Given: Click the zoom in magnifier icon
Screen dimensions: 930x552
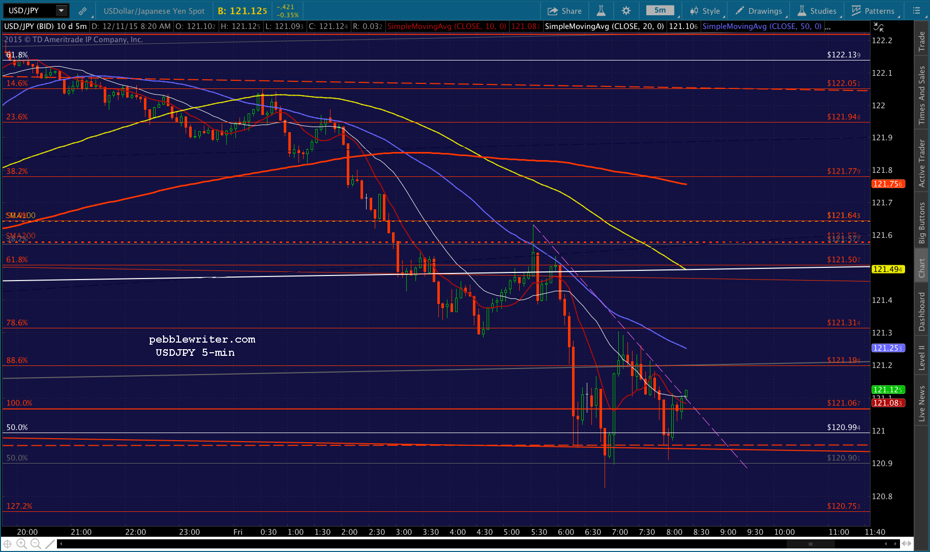Looking at the screenshot, I should tap(21, 544).
